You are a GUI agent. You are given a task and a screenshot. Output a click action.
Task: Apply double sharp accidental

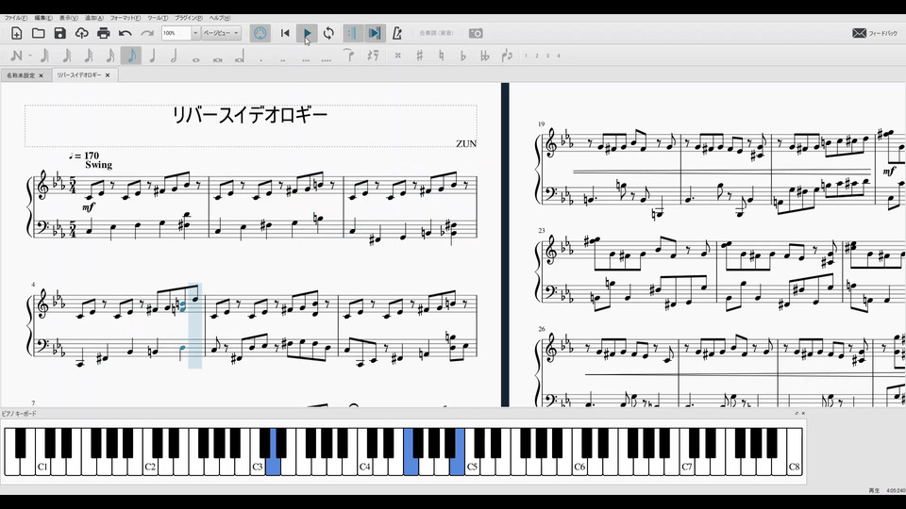tap(398, 56)
